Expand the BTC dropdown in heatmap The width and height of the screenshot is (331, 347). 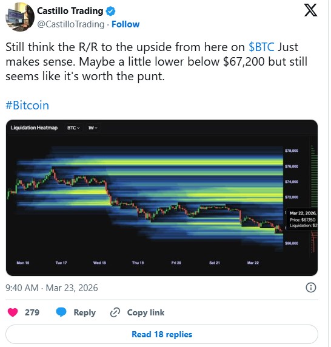[73, 128]
